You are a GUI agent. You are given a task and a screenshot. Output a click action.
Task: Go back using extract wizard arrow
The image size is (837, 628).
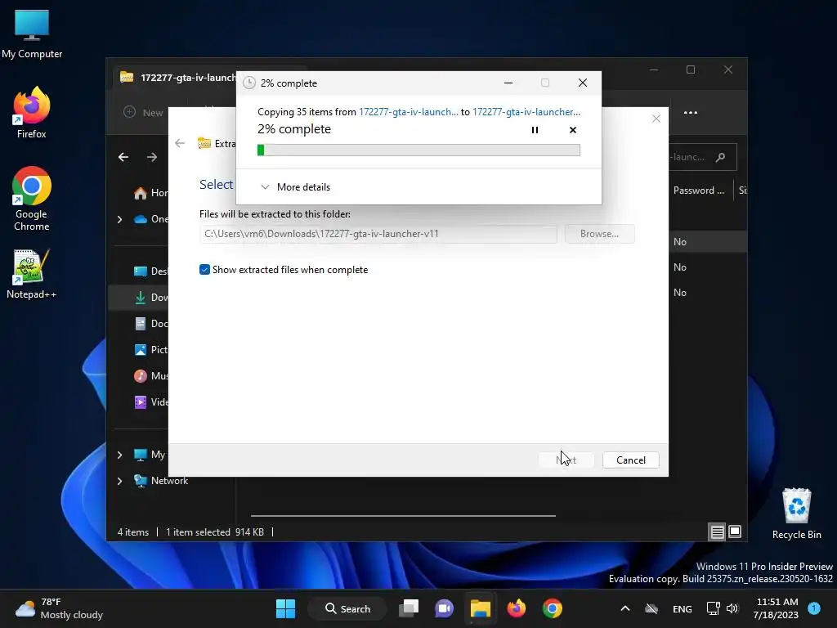tap(180, 143)
